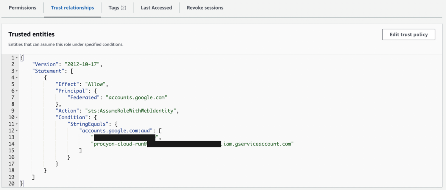Go to the Revoke sessions tab
The width and height of the screenshot is (446, 190).
click(x=205, y=7)
